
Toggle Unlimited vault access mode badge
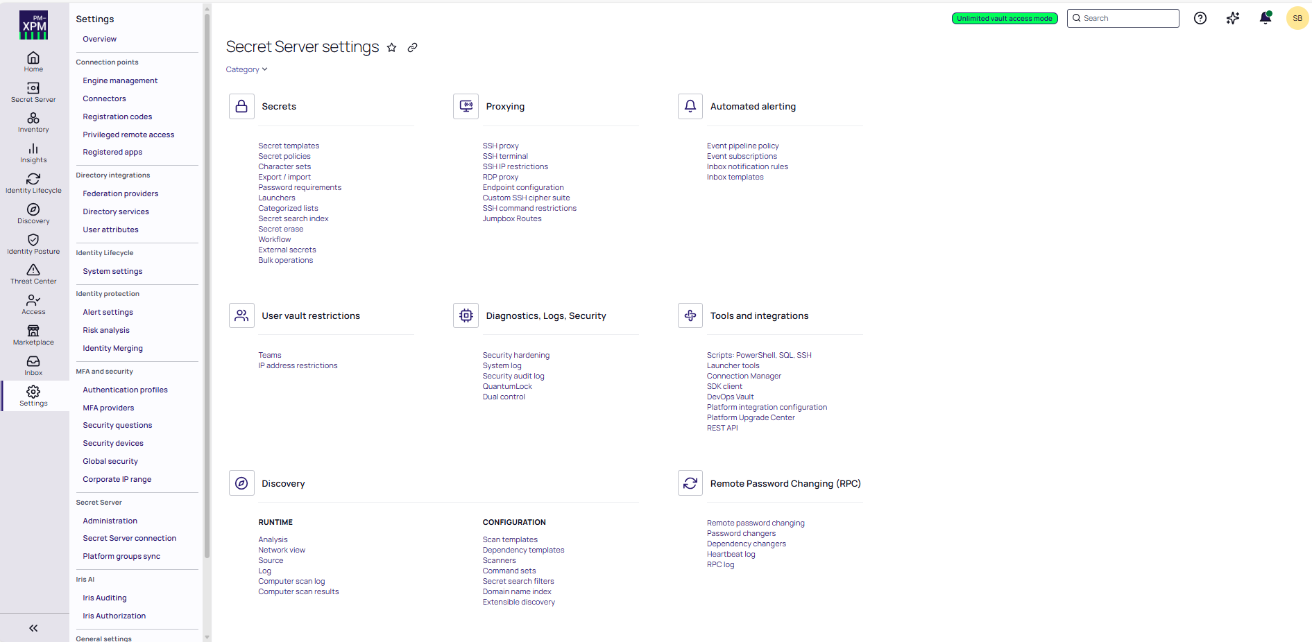click(1004, 19)
